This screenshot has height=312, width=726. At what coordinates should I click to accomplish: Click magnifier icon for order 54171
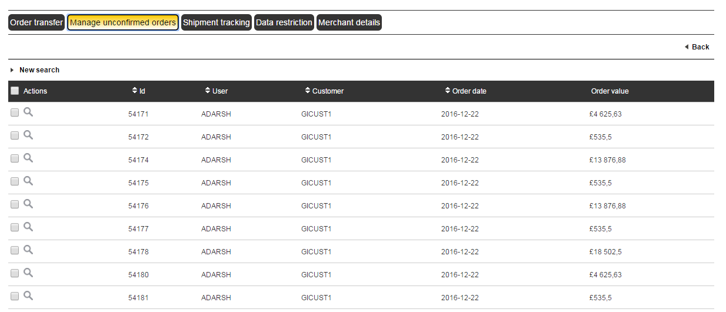[x=28, y=112]
